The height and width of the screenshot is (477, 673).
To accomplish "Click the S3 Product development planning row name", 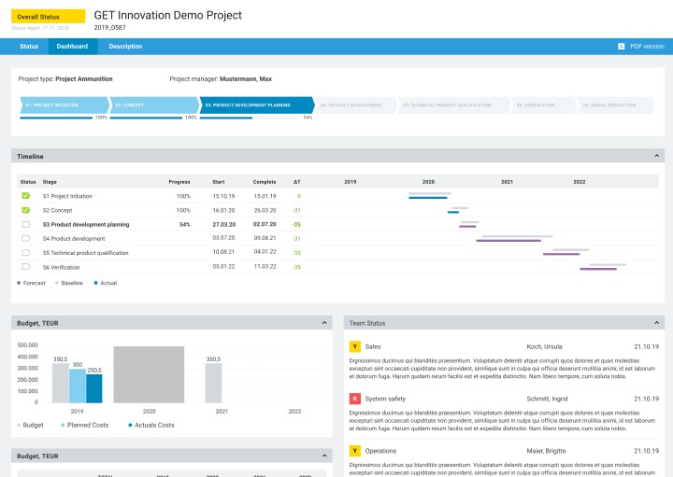I will (86, 224).
